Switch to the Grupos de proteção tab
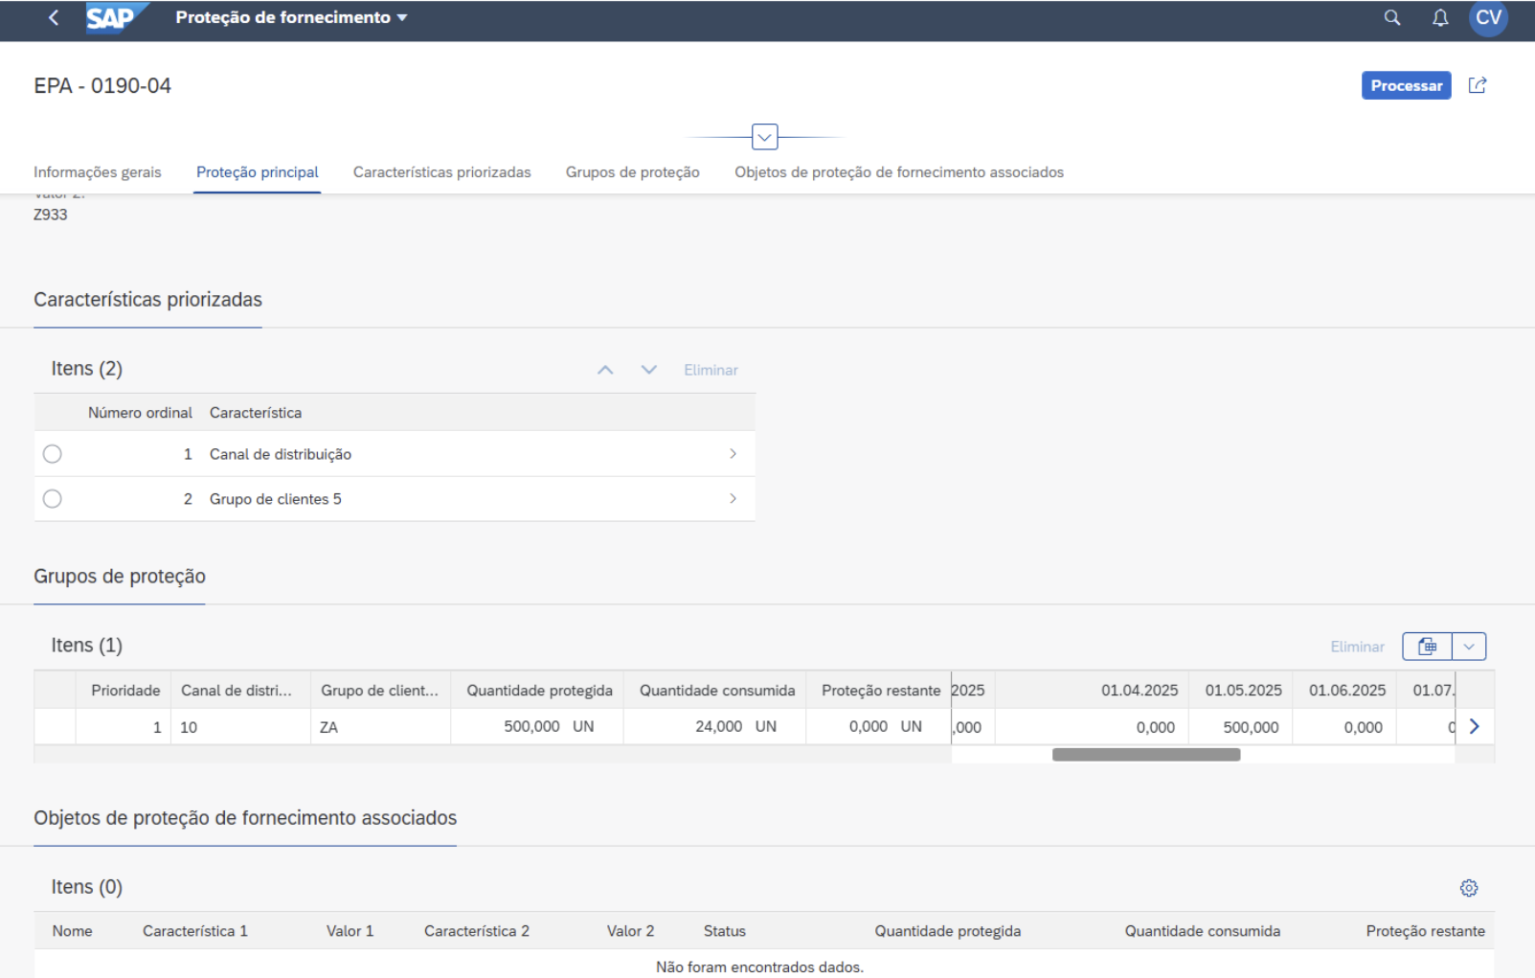 pyautogui.click(x=633, y=172)
